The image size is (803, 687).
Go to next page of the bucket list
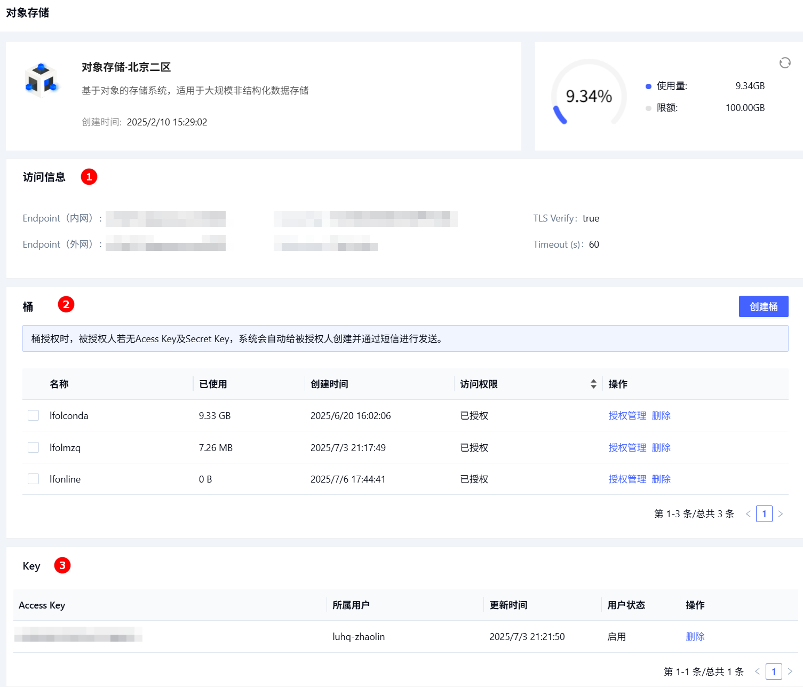click(x=781, y=514)
